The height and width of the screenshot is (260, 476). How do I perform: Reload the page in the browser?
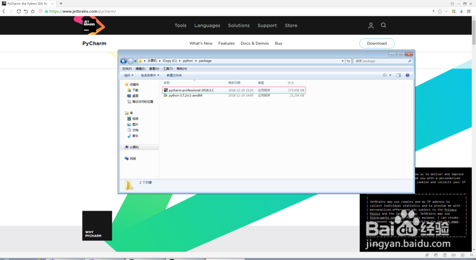coord(19,11)
